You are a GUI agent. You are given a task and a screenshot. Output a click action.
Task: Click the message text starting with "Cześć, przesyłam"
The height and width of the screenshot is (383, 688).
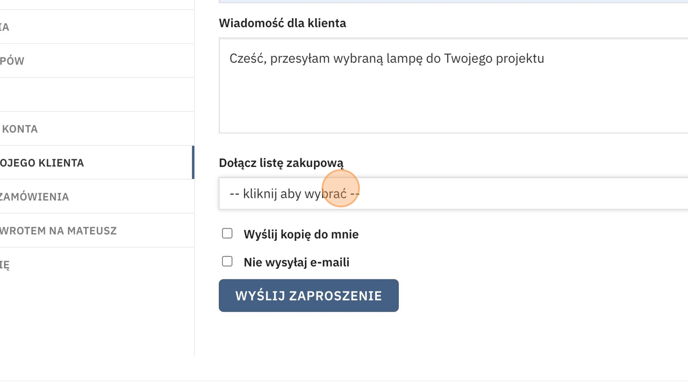tap(386, 58)
